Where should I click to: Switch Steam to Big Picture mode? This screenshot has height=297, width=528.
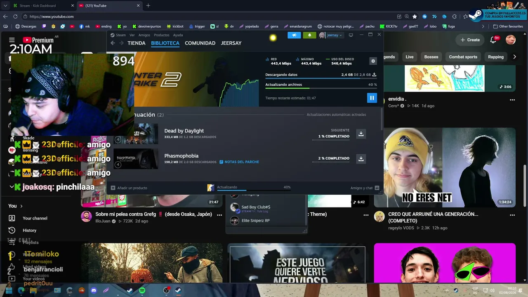click(351, 35)
